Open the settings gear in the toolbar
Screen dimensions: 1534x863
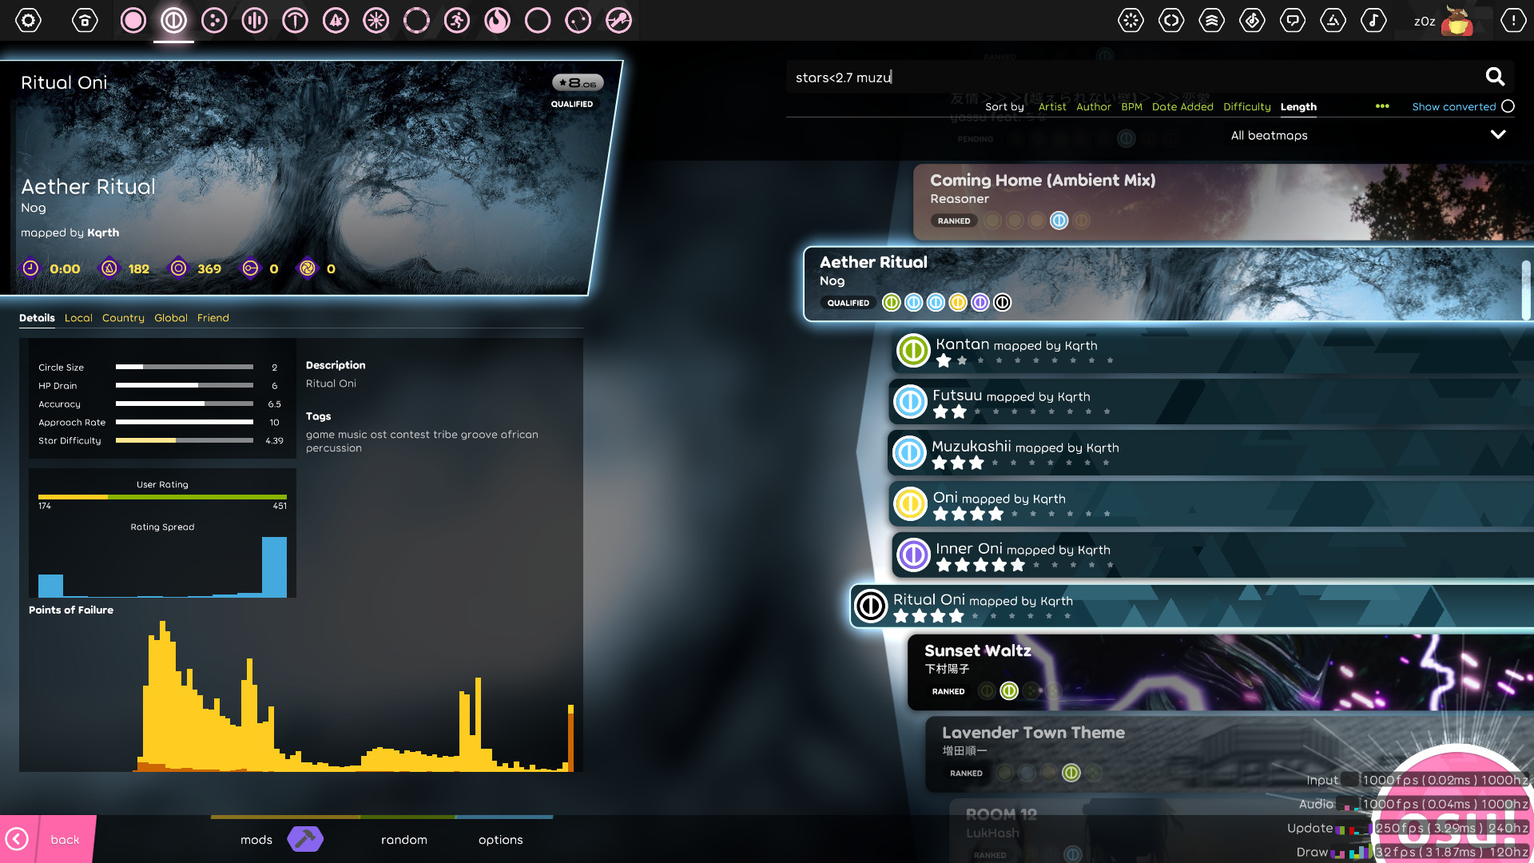coord(29,20)
